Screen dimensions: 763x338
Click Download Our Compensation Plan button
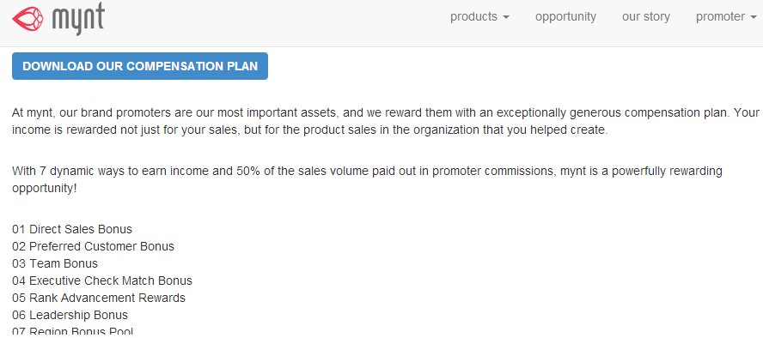(140, 66)
